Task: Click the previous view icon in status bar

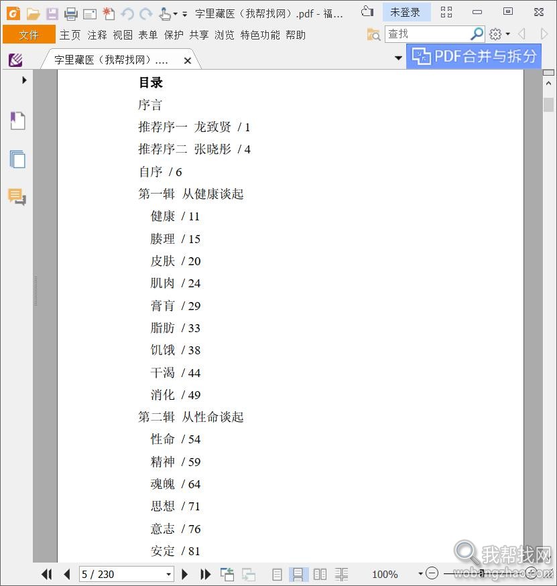Action: point(227,574)
